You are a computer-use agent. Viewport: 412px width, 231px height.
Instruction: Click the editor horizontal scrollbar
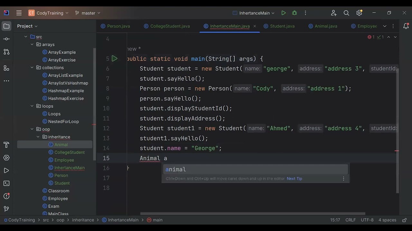coord(253,213)
